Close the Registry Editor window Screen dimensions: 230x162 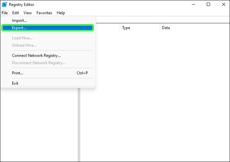pos(223,5)
